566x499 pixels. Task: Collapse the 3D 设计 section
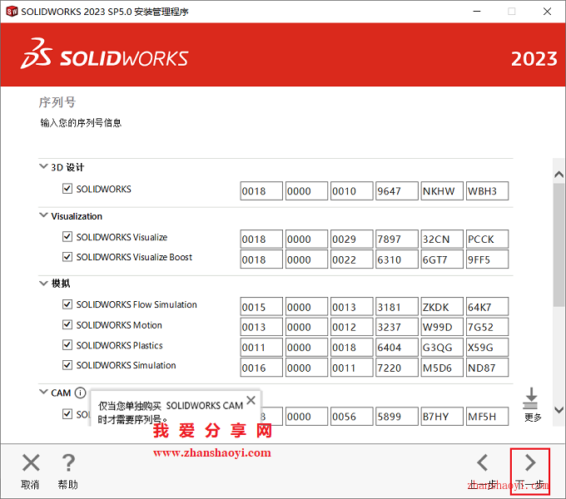pos(43,166)
